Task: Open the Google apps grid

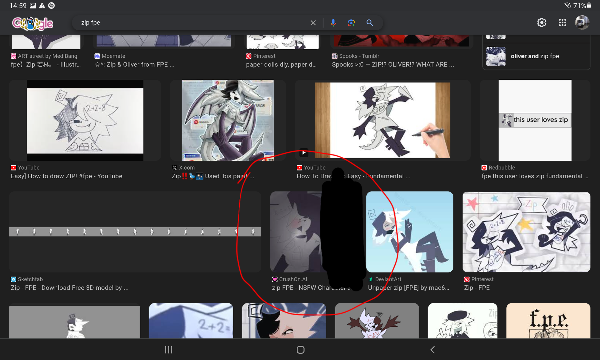Action: [562, 23]
